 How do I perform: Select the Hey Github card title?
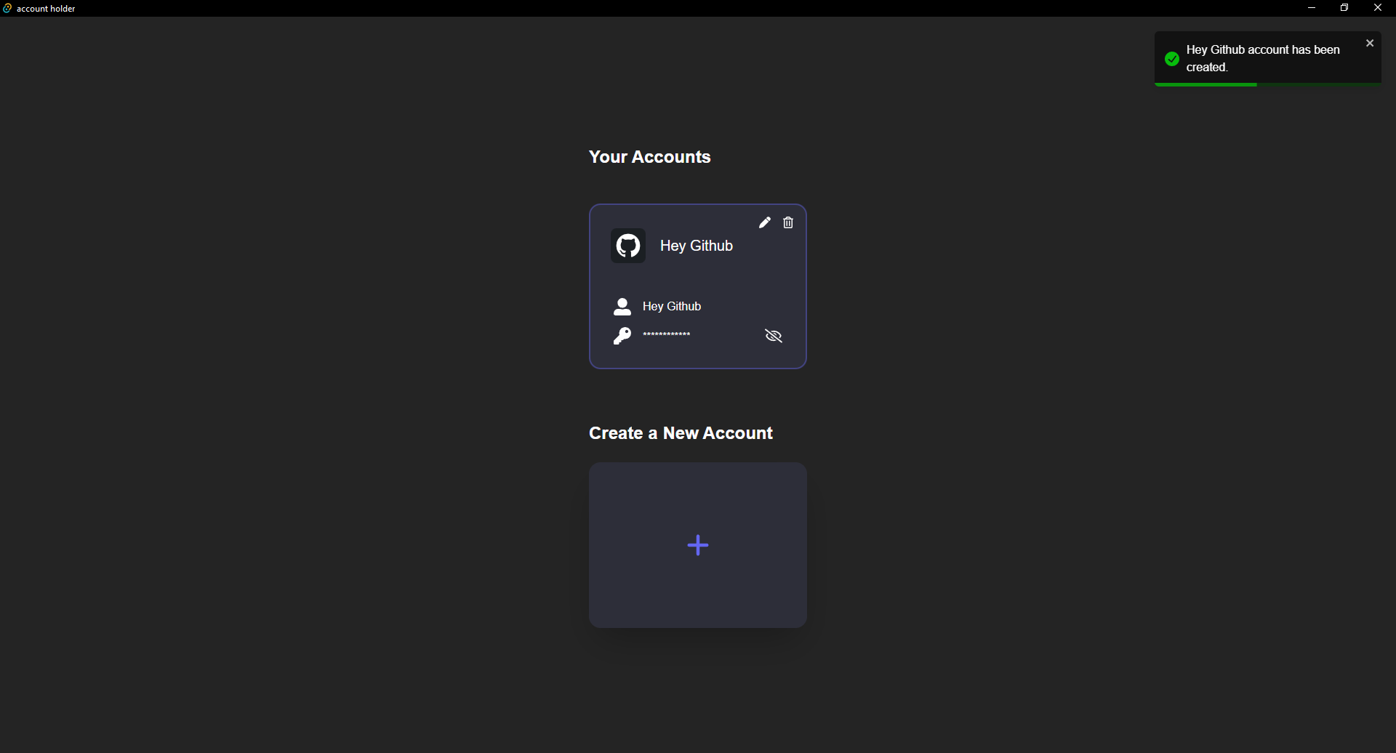(x=697, y=246)
